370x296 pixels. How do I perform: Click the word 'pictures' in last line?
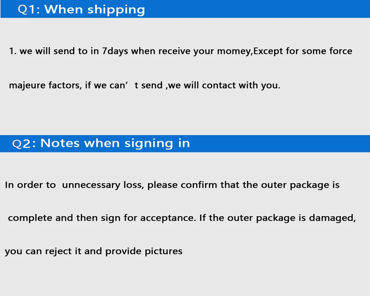coord(163,251)
